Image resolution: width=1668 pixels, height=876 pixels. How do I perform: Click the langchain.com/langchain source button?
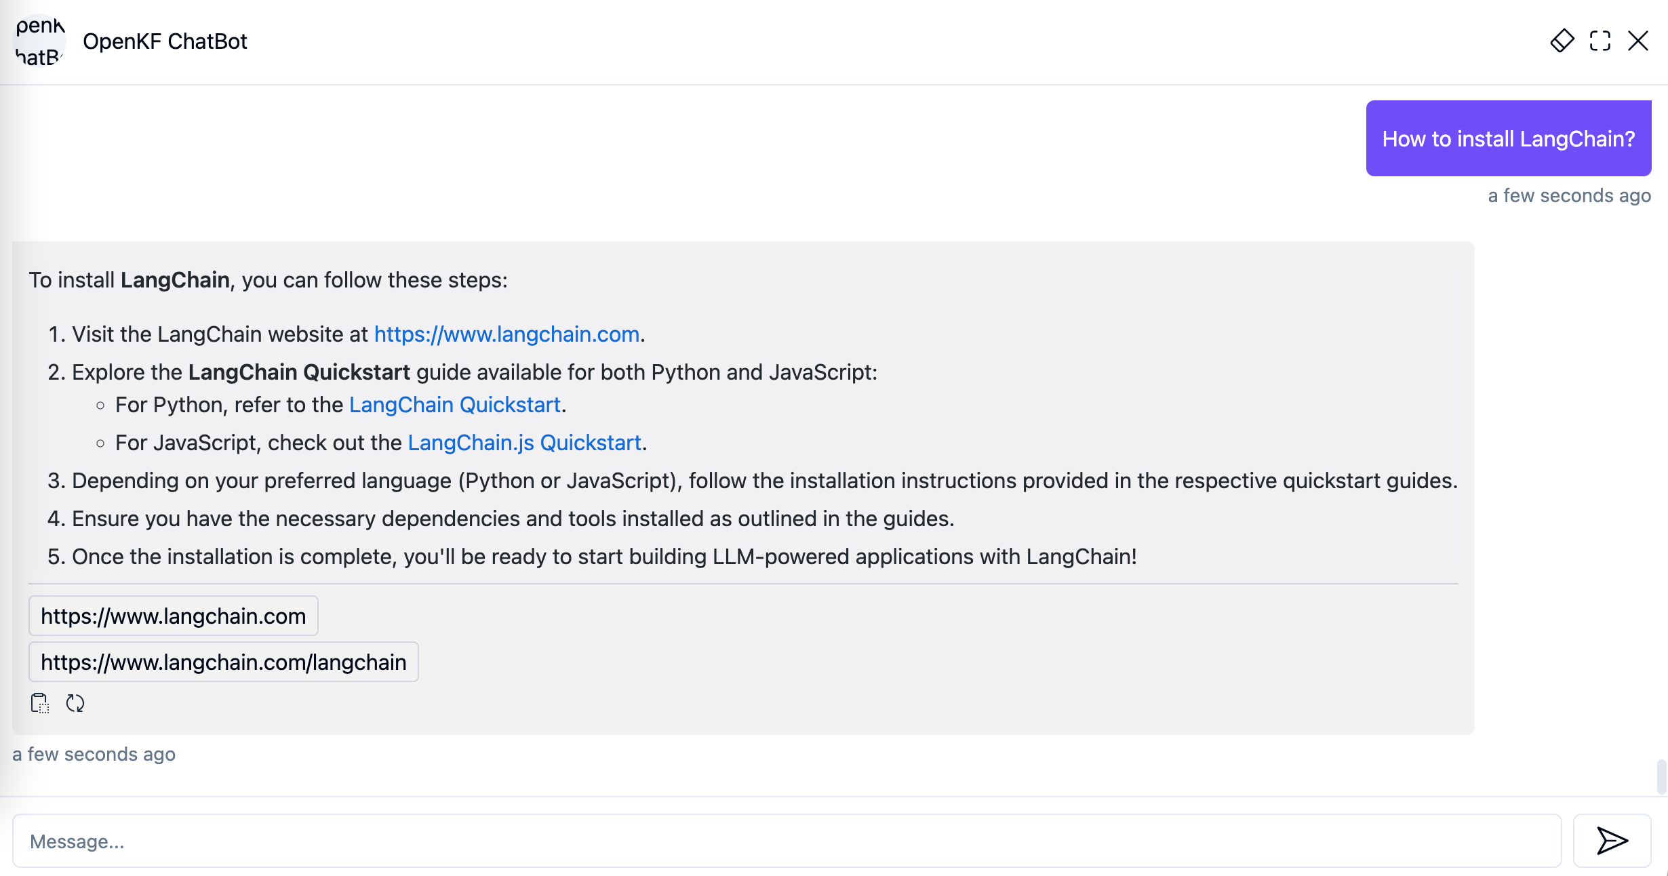223,662
